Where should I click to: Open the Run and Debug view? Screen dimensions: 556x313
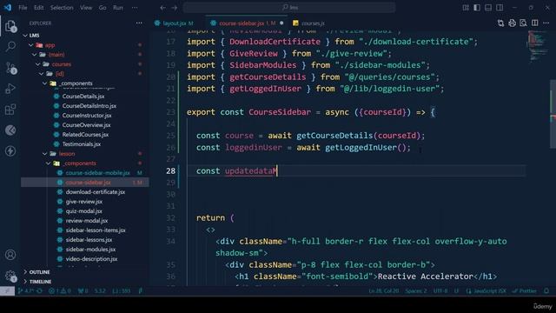(x=10, y=89)
